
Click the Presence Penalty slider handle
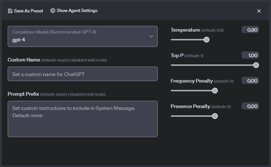[215, 116]
